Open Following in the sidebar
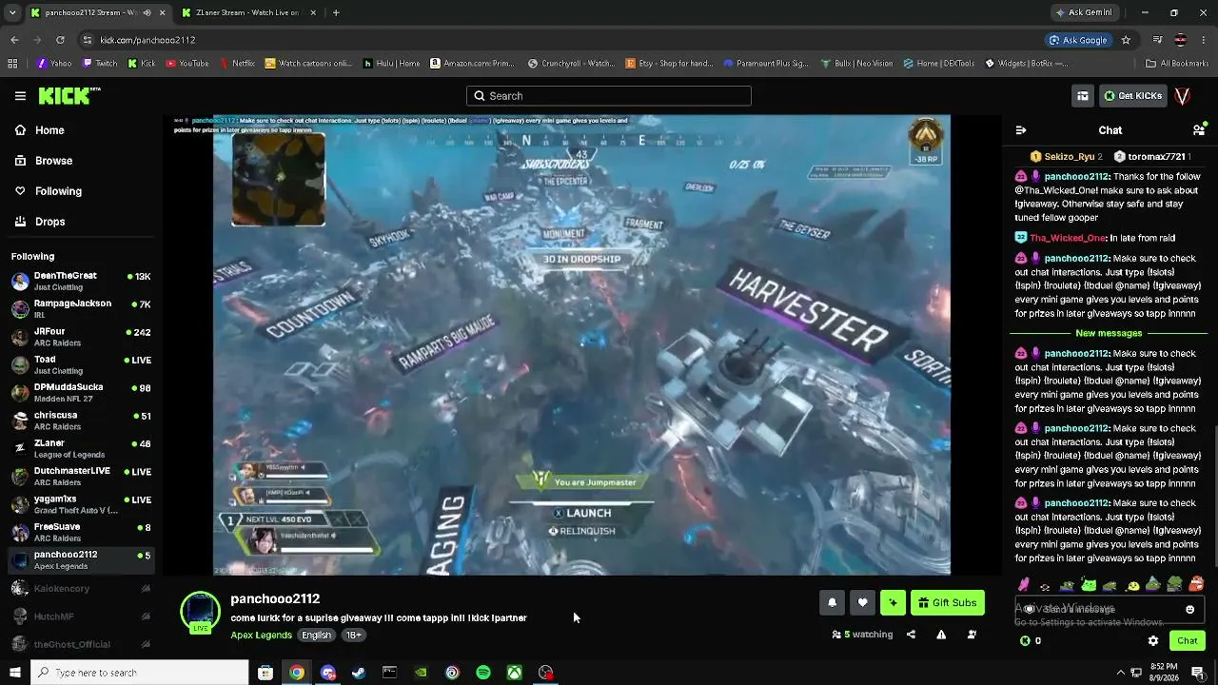This screenshot has width=1218, height=685. point(58,191)
